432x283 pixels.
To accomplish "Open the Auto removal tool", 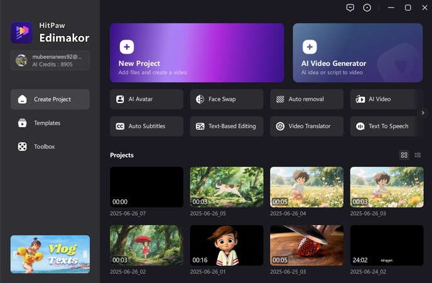I will pyautogui.click(x=306, y=99).
